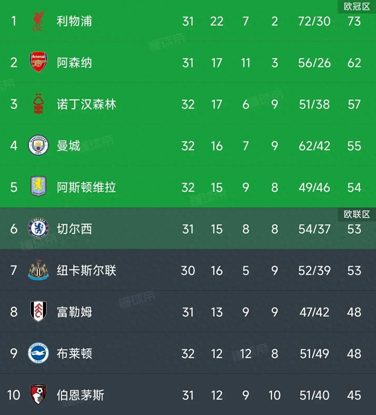376x415 pixels.
Task: Click the 欧联区 zone label
Action: pos(357,214)
